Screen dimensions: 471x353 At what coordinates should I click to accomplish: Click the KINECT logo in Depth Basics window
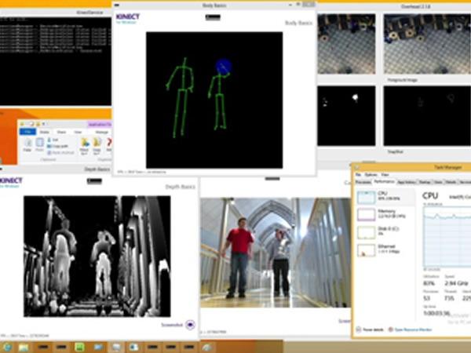(11, 182)
